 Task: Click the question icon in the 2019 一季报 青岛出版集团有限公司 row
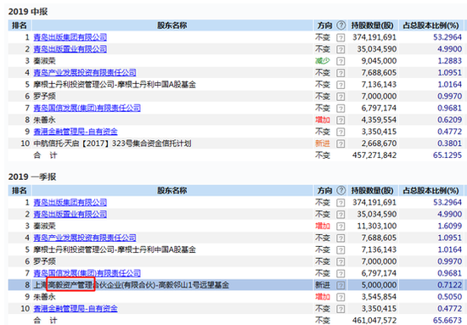pyautogui.click(x=340, y=203)
